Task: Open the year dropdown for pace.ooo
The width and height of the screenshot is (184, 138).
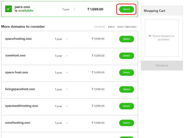Action: pos(69,9)
